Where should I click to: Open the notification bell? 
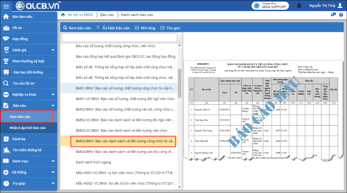pyautogui.click(x=299, y=6)
